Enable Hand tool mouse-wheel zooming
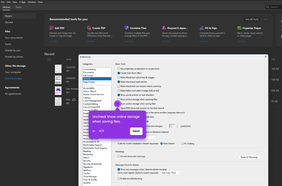The width and height of the screenshot is (282, 186). [119, 86]
